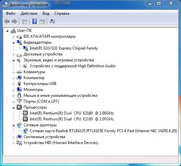The height and width of the screenshot is (166, 181).
Task: Click the User-ПК computer icon
Action: [x=13, y=31]
